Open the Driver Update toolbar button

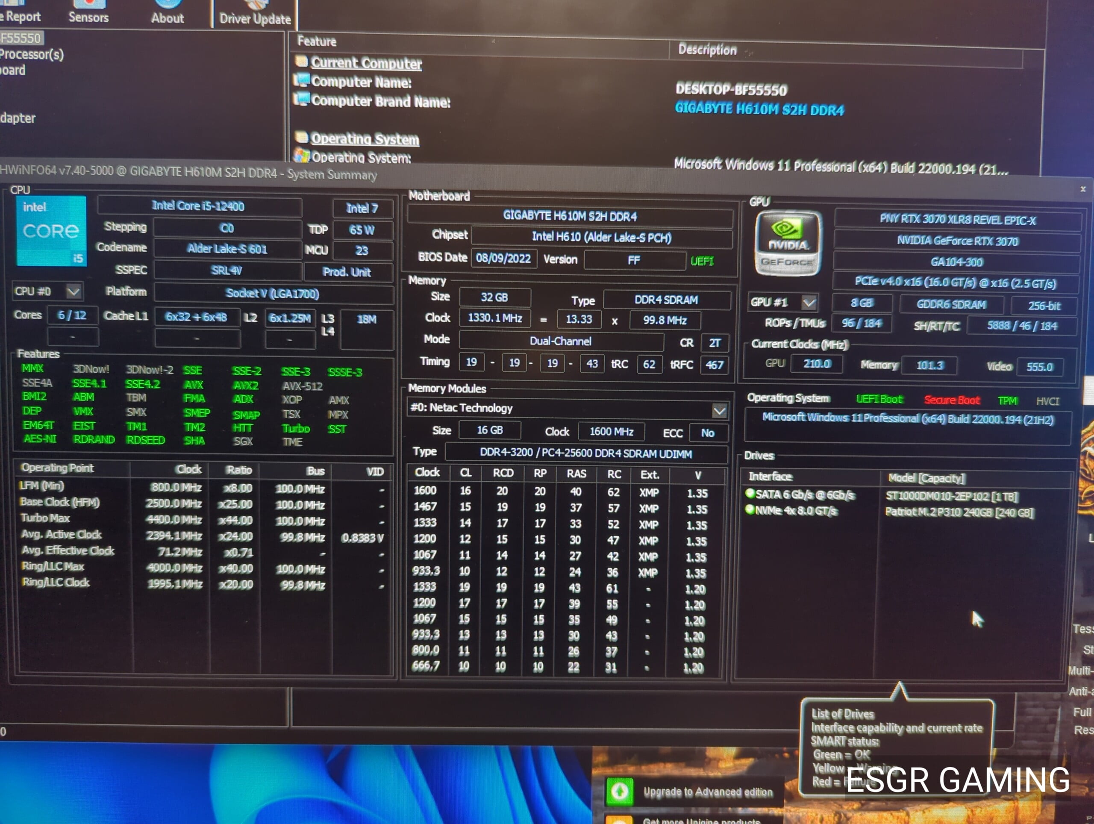255,14
